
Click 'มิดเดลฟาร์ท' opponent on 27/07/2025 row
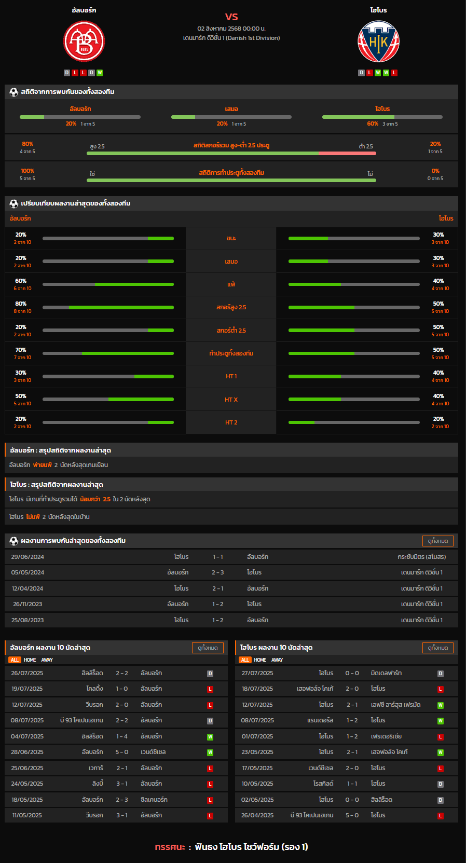(387, 674)
